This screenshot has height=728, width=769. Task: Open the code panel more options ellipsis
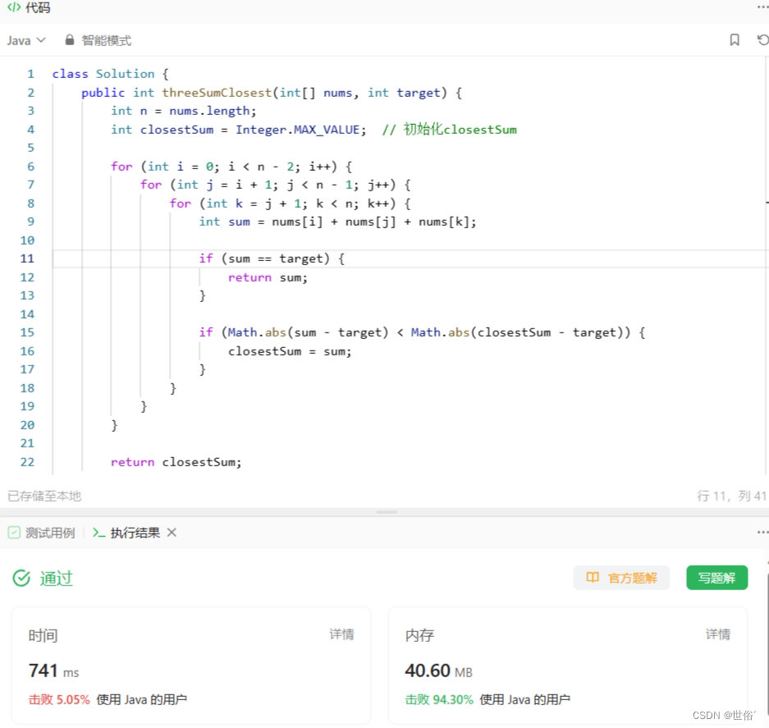coord(762,7)
